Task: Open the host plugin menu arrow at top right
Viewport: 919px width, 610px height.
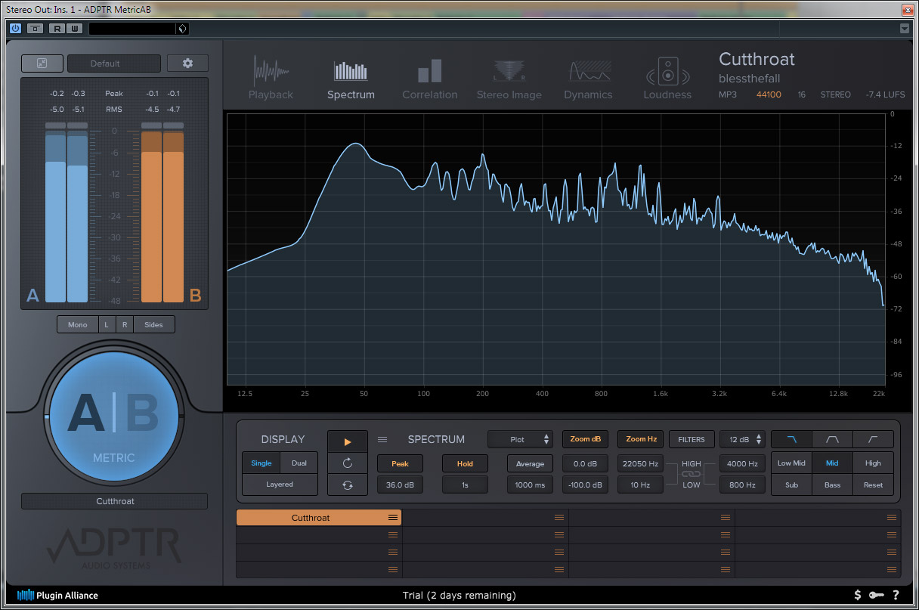Action: point(905,29)
